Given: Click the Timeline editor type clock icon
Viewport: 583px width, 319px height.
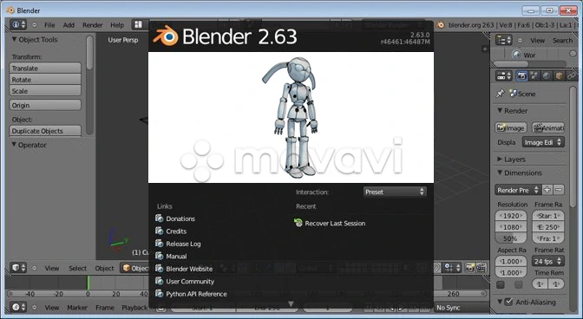Looking at the screenshot, I should (x=18, y=307).
